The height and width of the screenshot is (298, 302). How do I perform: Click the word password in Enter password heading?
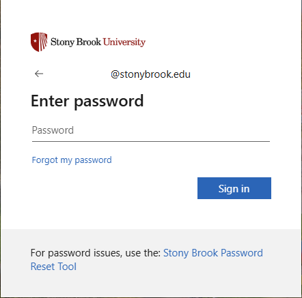click(109, 102)
